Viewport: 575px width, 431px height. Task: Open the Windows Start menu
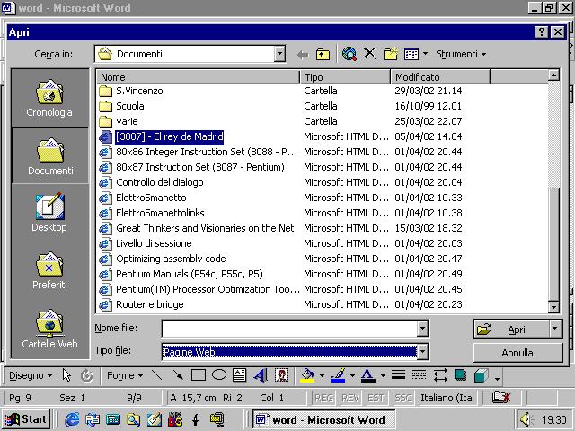pyautogui.click(x=26, y=419)
